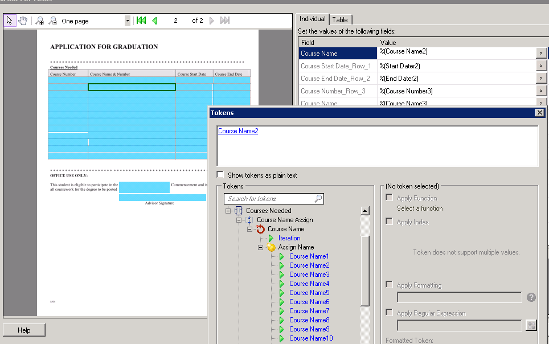Enable Show tokens as plain text
Image resolution: width=549 pixels, height=344 pixels.
[x=220, y=175]
